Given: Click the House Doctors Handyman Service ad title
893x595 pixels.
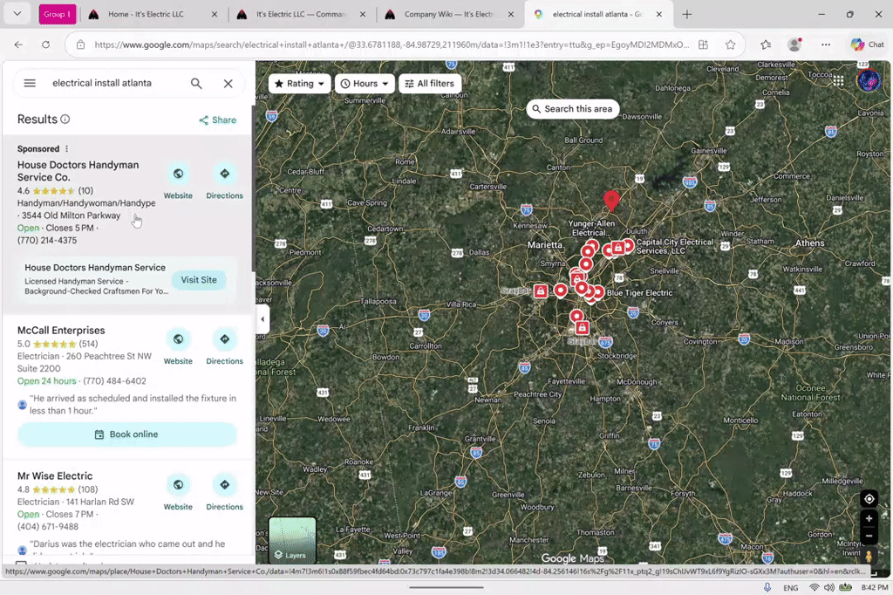Looking at the screenshot, I should point(95,267).
